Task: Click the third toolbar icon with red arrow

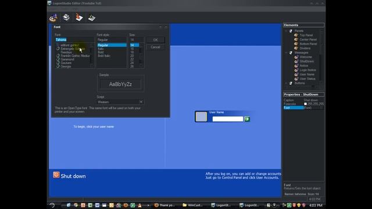Action: tap(79, 17)
